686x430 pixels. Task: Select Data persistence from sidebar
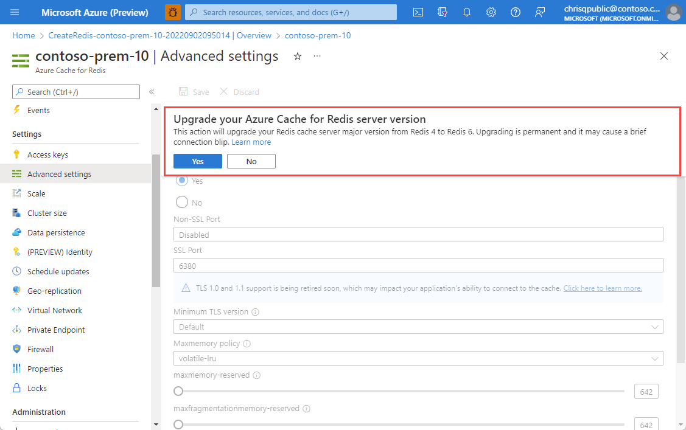point(56,232)
